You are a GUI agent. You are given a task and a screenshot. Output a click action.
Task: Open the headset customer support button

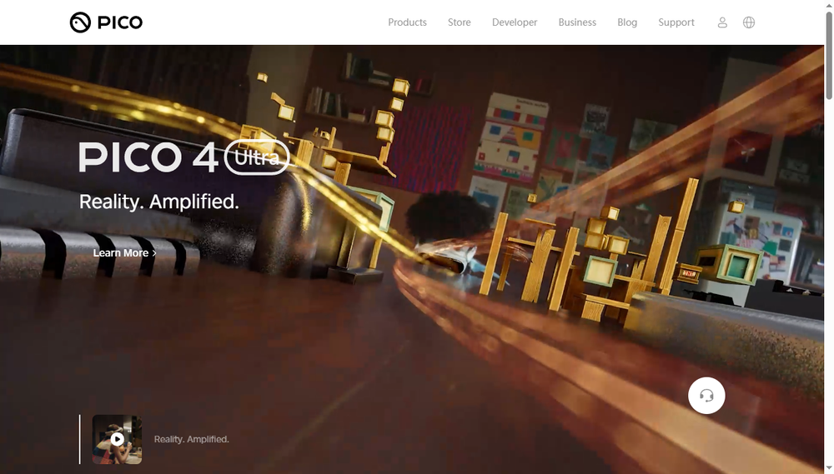click(x=706, y=396)
